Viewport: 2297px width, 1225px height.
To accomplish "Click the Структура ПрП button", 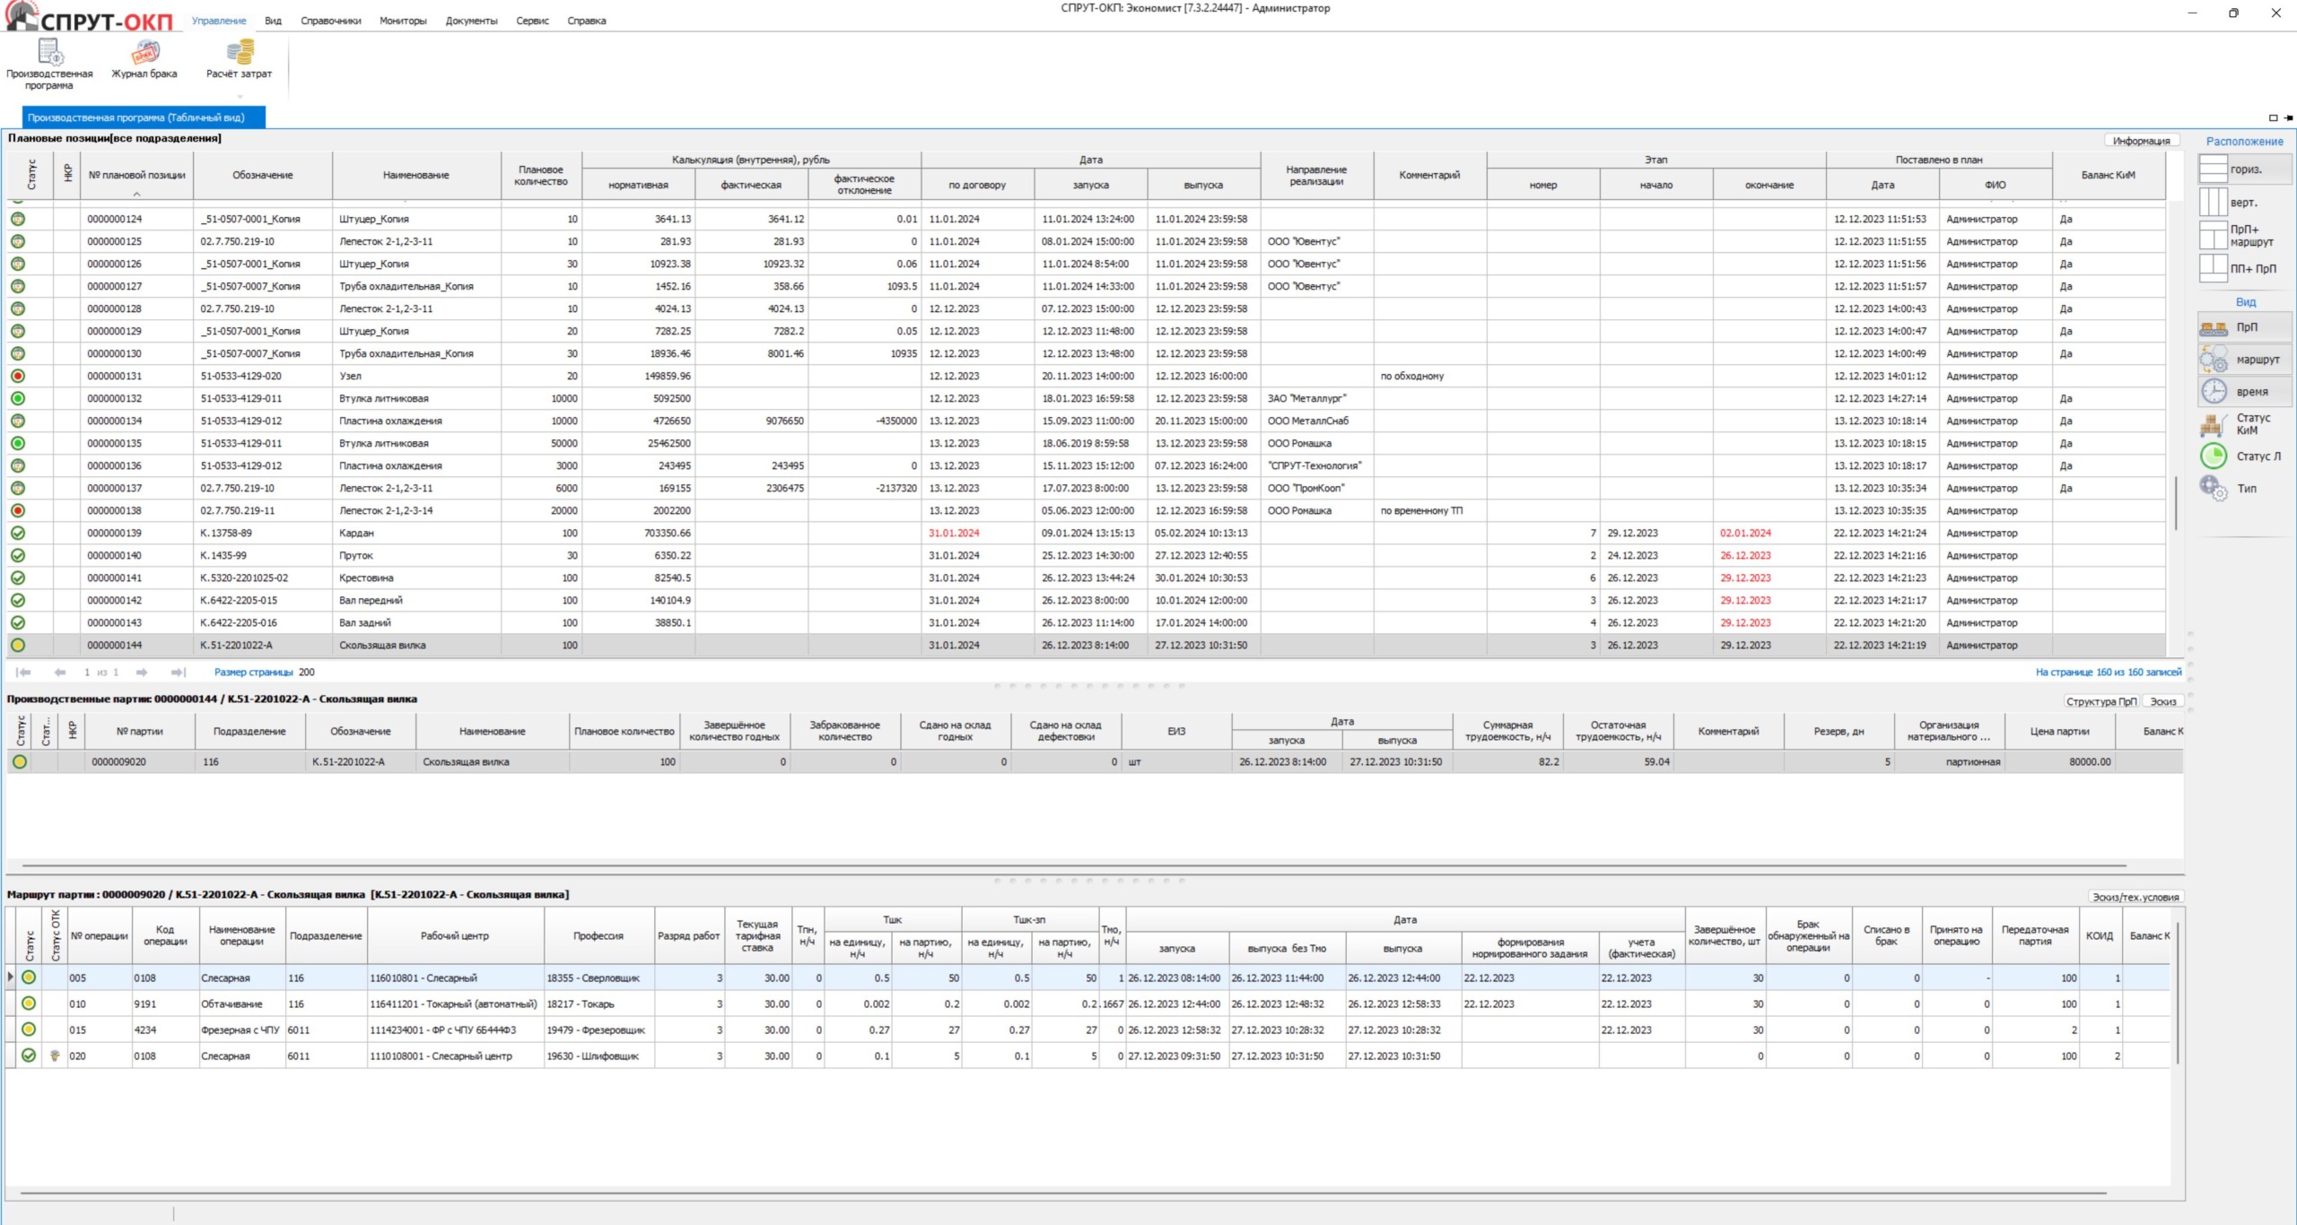I will click(2100, 701).
